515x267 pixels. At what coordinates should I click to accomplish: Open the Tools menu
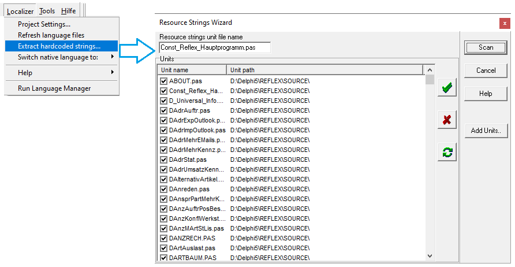47,11
